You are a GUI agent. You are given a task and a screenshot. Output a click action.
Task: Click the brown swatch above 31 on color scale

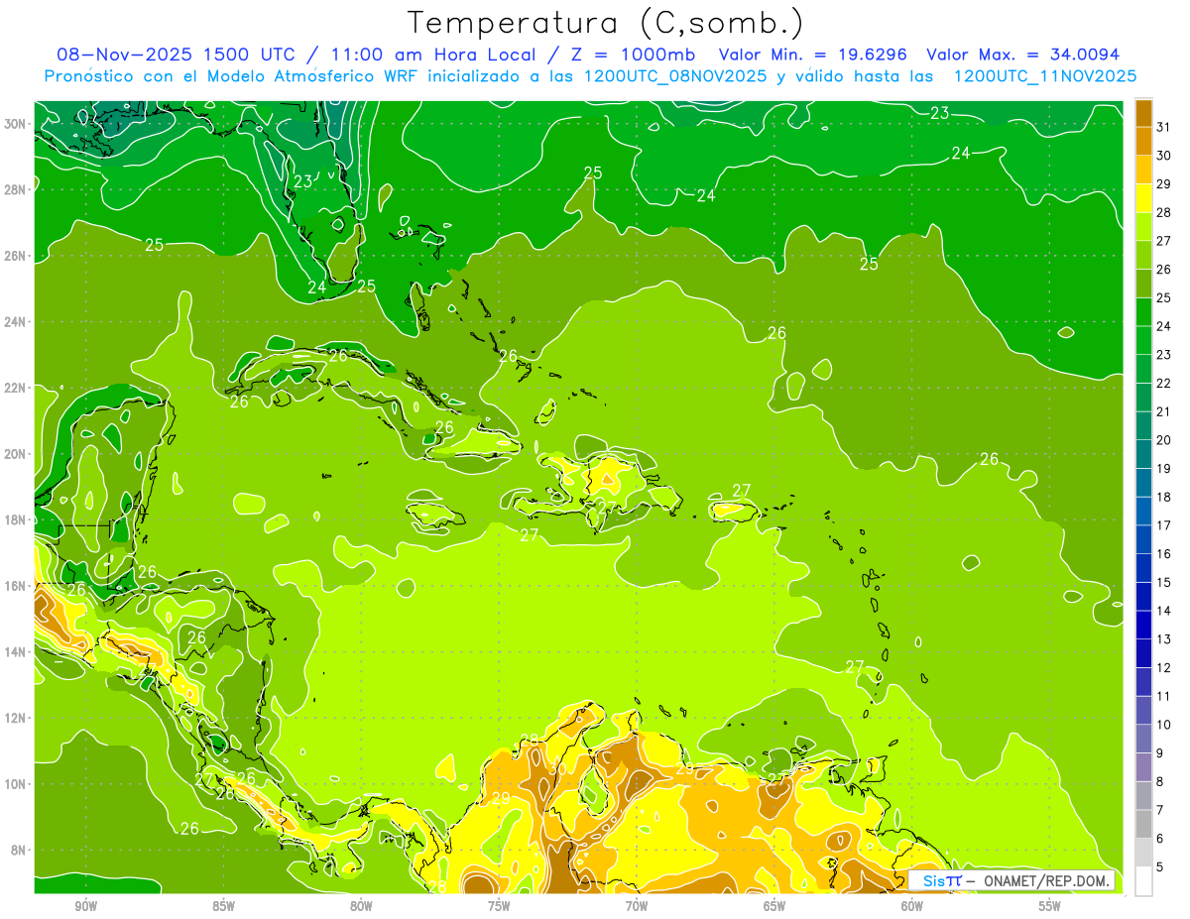pos(1143,113)
